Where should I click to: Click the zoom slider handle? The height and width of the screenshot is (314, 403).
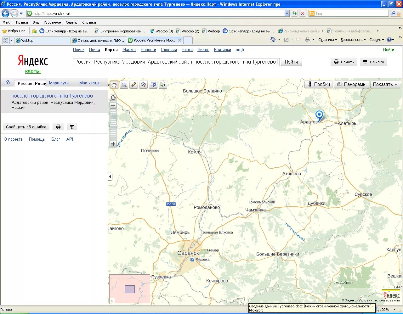coord(113,126)
